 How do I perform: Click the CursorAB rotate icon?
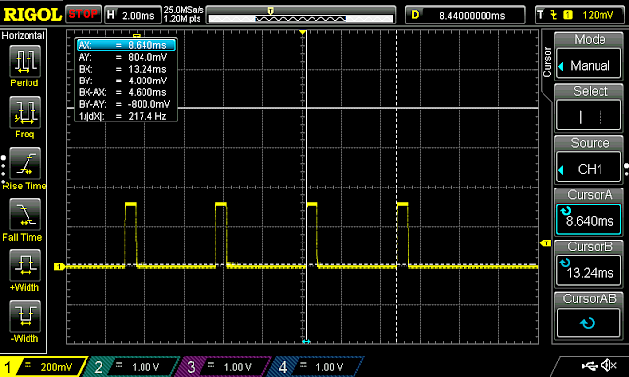click(589, 323)
